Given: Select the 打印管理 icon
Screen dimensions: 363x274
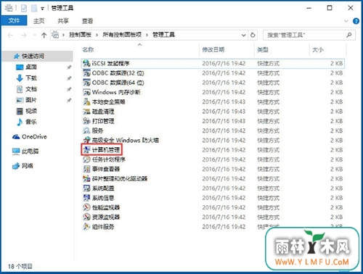Looking at the screenshot, I should pos(86,121).
